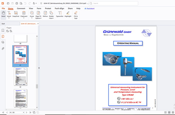The width and height of the screenshot is (175, 115).
Task: Select page 41 thumbnail
Action: pyautogui.click(x=20, y=55)
